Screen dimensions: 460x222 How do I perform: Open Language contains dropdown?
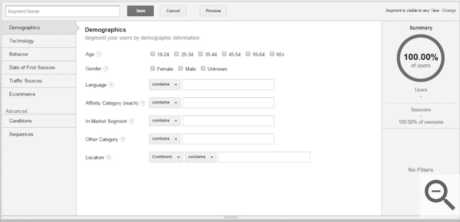point(165,85)
